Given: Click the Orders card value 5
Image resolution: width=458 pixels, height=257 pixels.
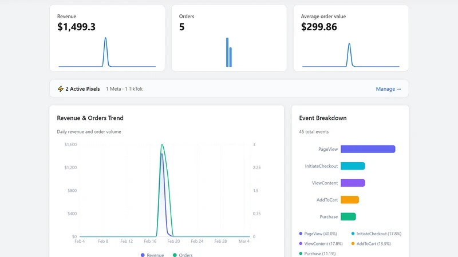Looking at the screenshot, I should click(181, 27).
